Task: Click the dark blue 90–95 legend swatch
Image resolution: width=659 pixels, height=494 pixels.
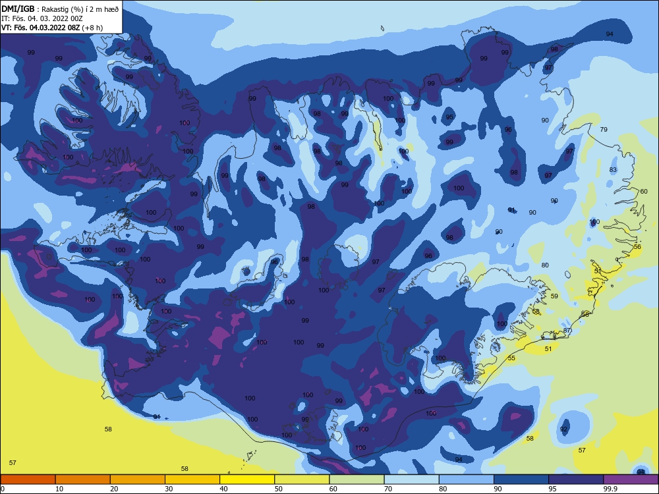Action: click(x=521, y=480)
